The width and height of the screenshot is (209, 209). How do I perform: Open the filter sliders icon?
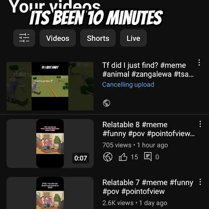click(24, 38)
